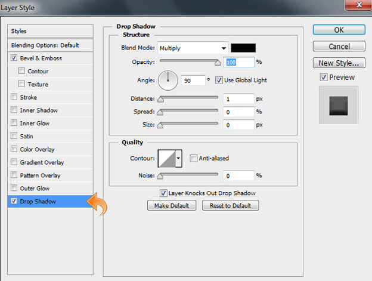372x281 pixels.
Task: Uncheck Layer Knocks Out Drop Shadow
Action: point(163,193)
